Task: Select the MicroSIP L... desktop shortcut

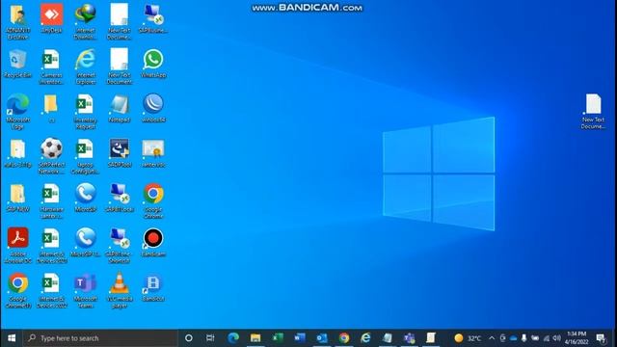Action: point(86,242)
